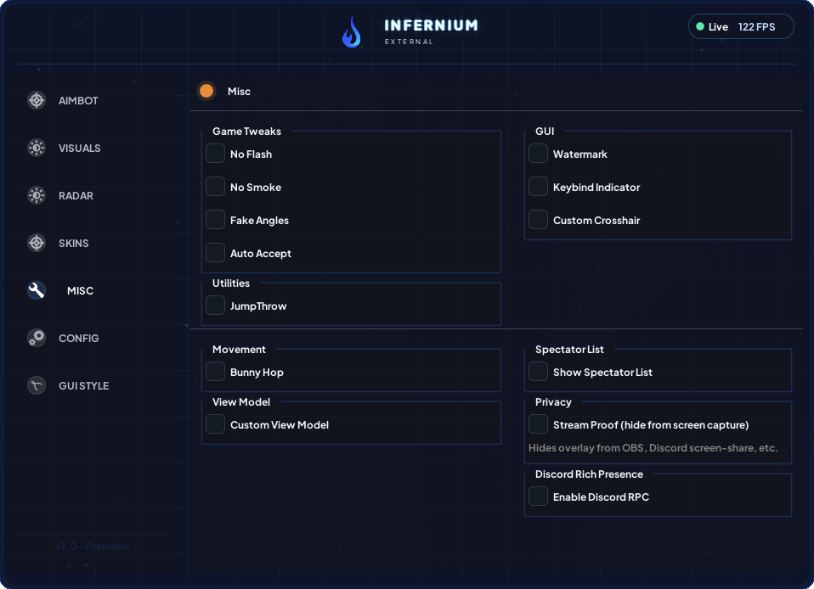Open the RADAR tab
This screenshot has height=589, width=814.
pos(76,195)
